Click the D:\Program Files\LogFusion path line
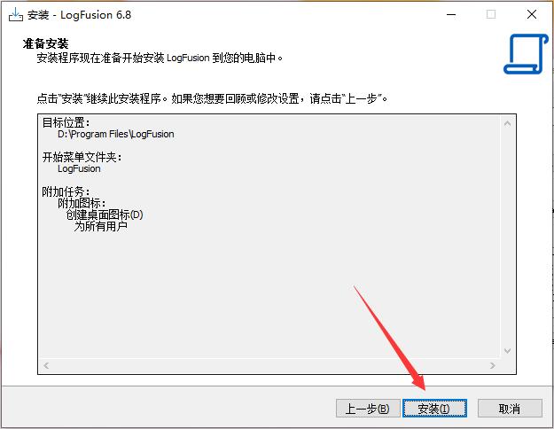Viewport: 554px width, 429px height. pos(116,134)
